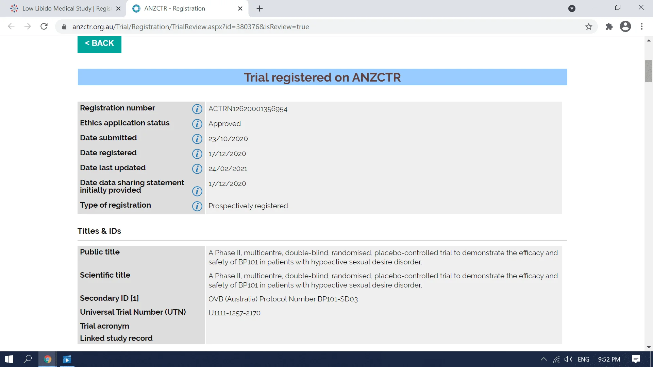653x367 pixels.
Task: Reload the ANZCTR page
Action: pyautogui.click(x=44, y=27)
